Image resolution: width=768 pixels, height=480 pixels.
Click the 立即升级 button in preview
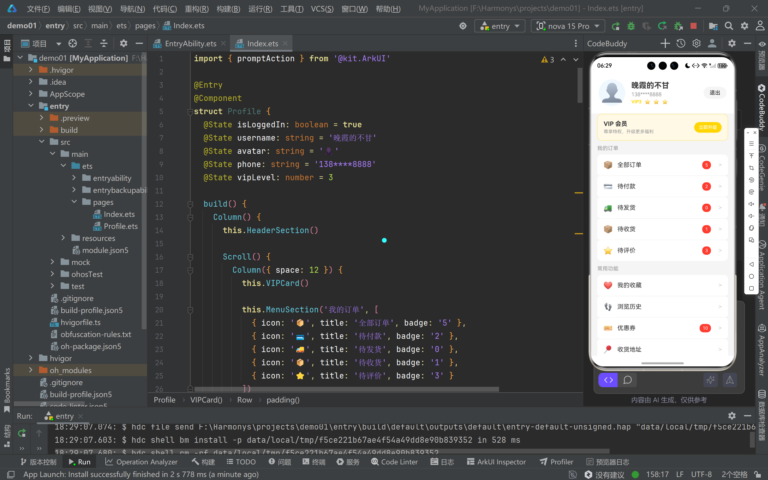click(708, 127)
